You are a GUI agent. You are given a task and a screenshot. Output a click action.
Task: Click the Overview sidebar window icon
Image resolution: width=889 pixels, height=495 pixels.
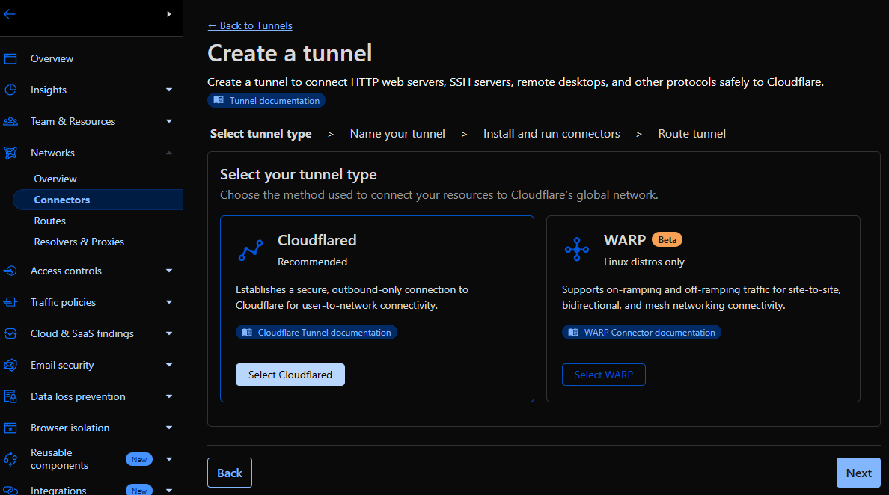pyautogui.click(x=10, y=58)
